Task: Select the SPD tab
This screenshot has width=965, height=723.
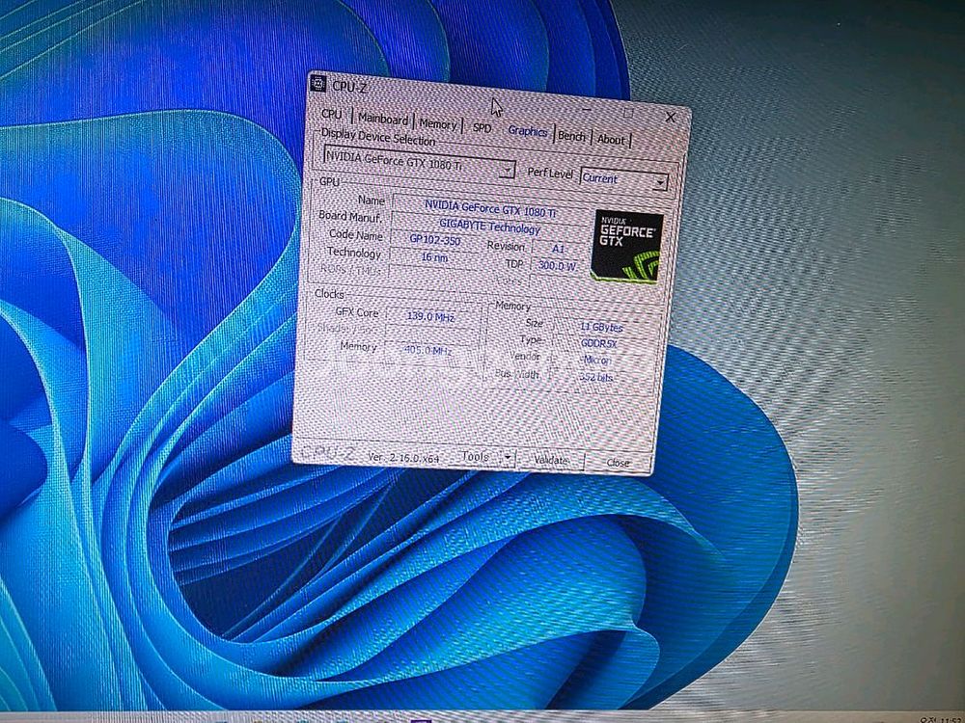Action: pyautogui.click(x=482, y=128)
